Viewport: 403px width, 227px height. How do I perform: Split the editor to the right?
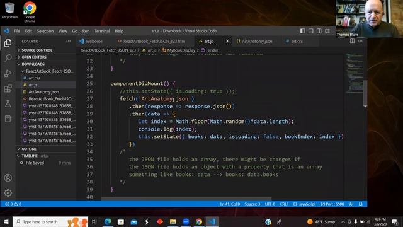pos(352,41)
